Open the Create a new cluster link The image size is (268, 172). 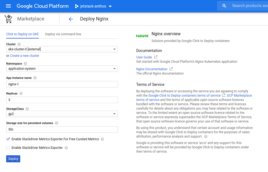pos(25,55)
